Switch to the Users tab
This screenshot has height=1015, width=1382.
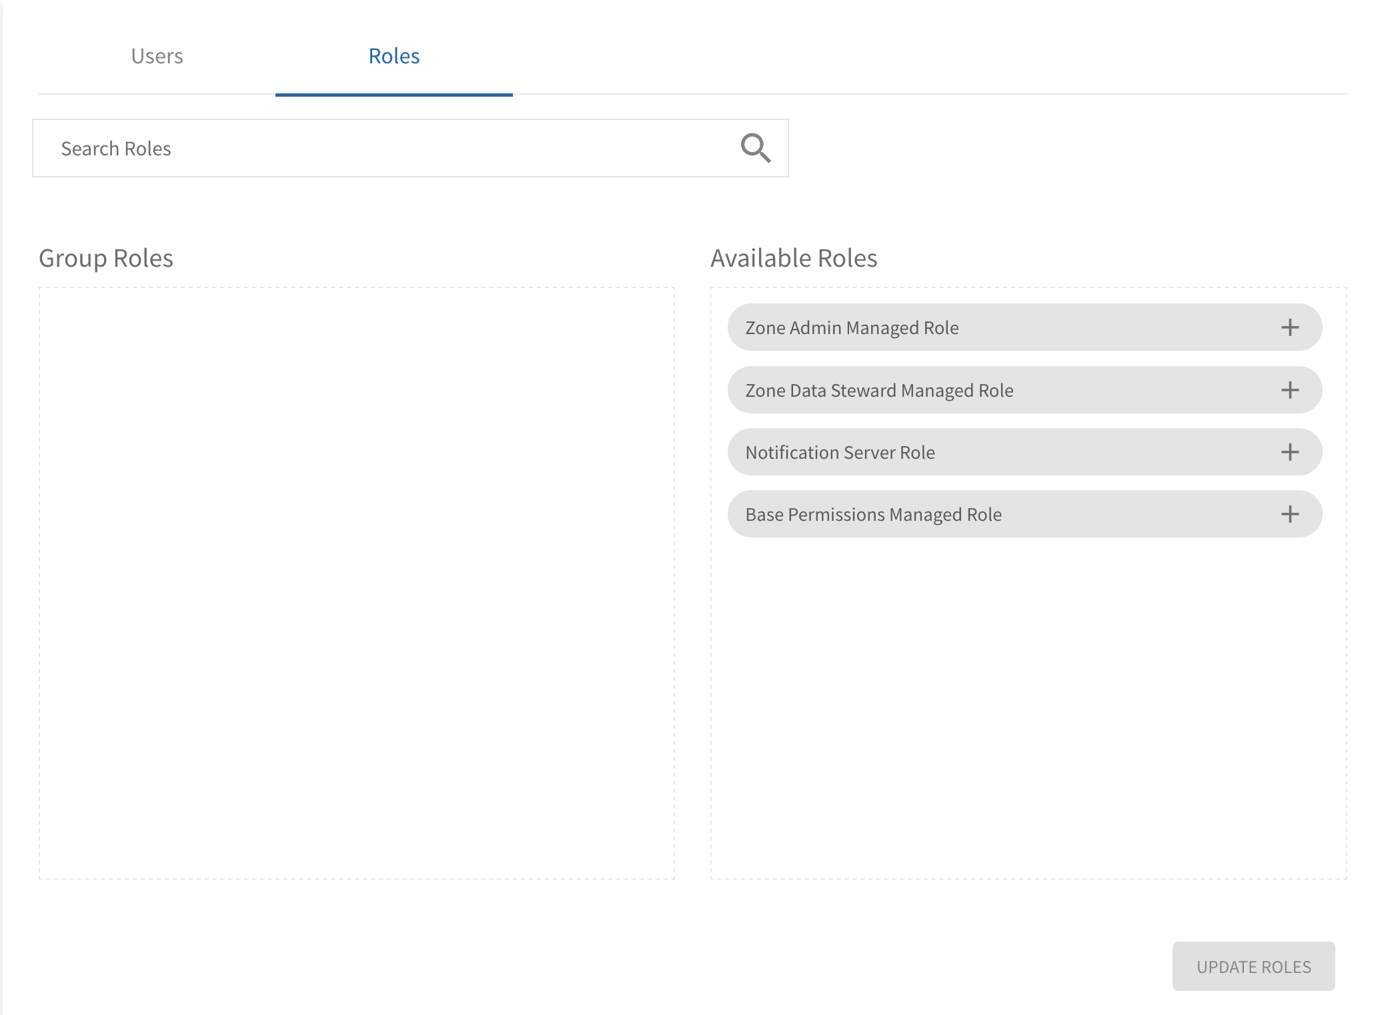click(x=157, y=56)
